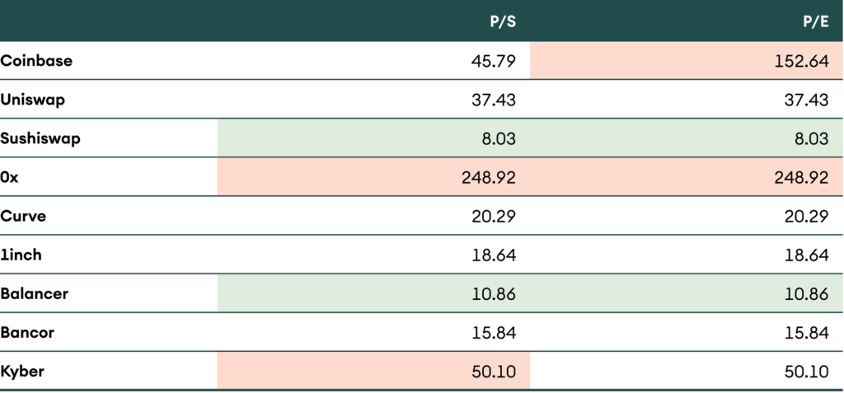The image size is (844, 393).
Task: Select Sushiswap's P/S cell showing 8.03
Action: click(499, 138)
